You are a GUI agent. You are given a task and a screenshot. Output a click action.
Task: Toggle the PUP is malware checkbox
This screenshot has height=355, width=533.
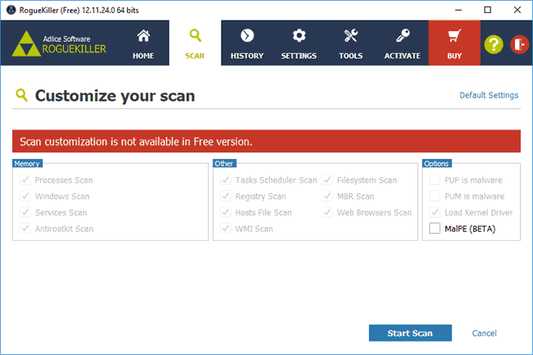435,180
